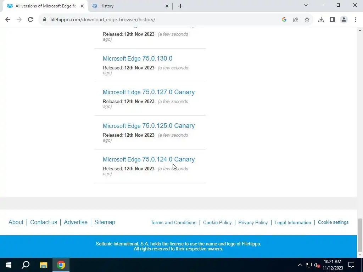Click the muted volume tray icon
Image resolution: width=363 pixels, height=272 pixels.
coord(317,265)
